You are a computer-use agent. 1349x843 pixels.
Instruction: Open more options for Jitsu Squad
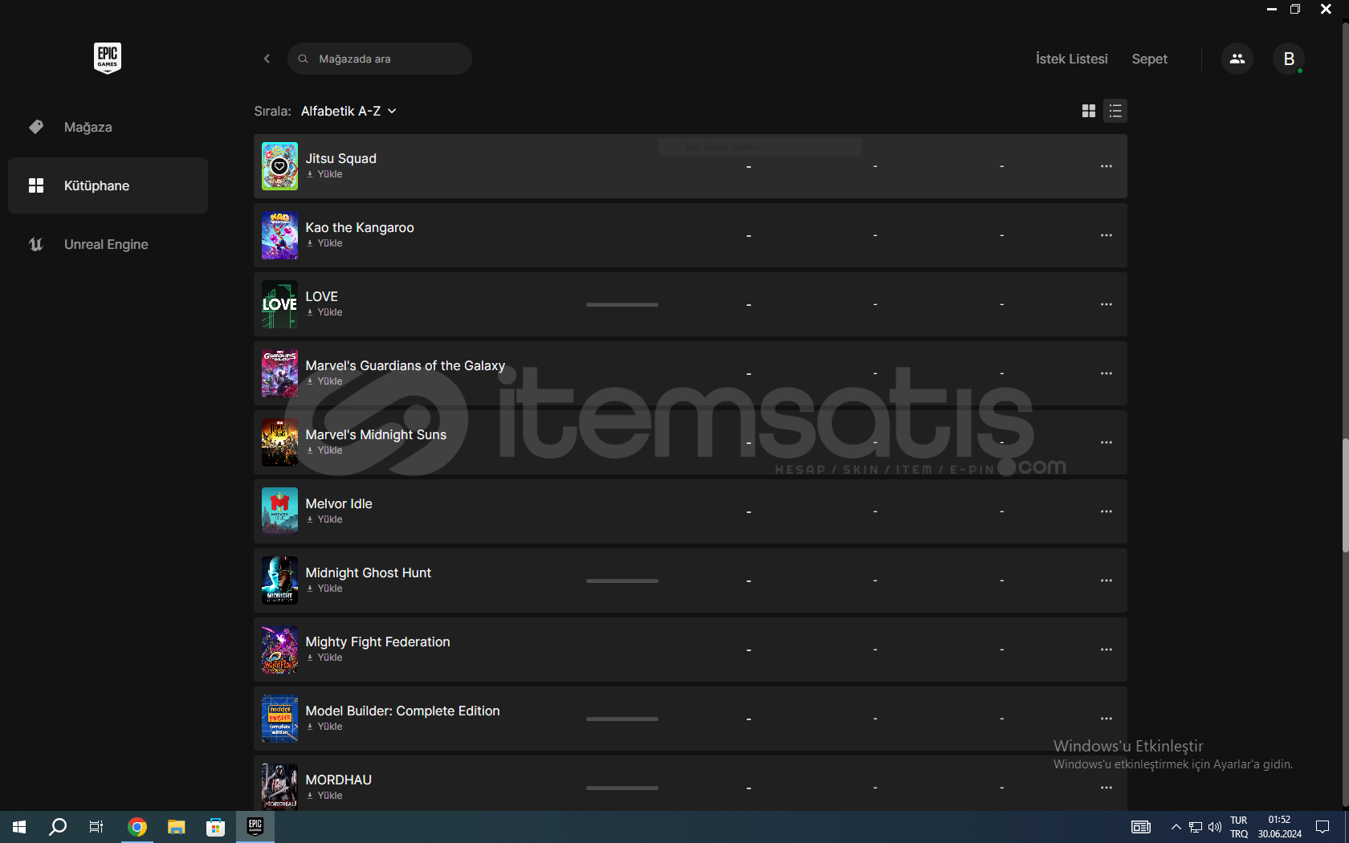pyautogui.click(x=1106, y=166)
